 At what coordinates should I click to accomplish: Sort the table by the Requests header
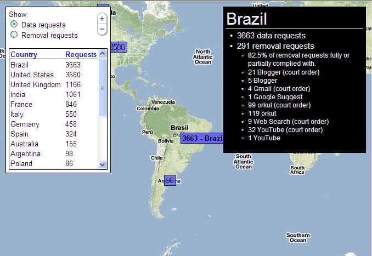point(81,54)
